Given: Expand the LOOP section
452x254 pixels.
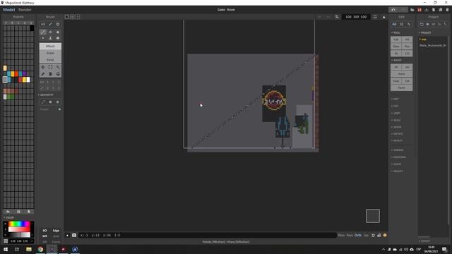Looking at the screenshot, I should coord(395,113).
